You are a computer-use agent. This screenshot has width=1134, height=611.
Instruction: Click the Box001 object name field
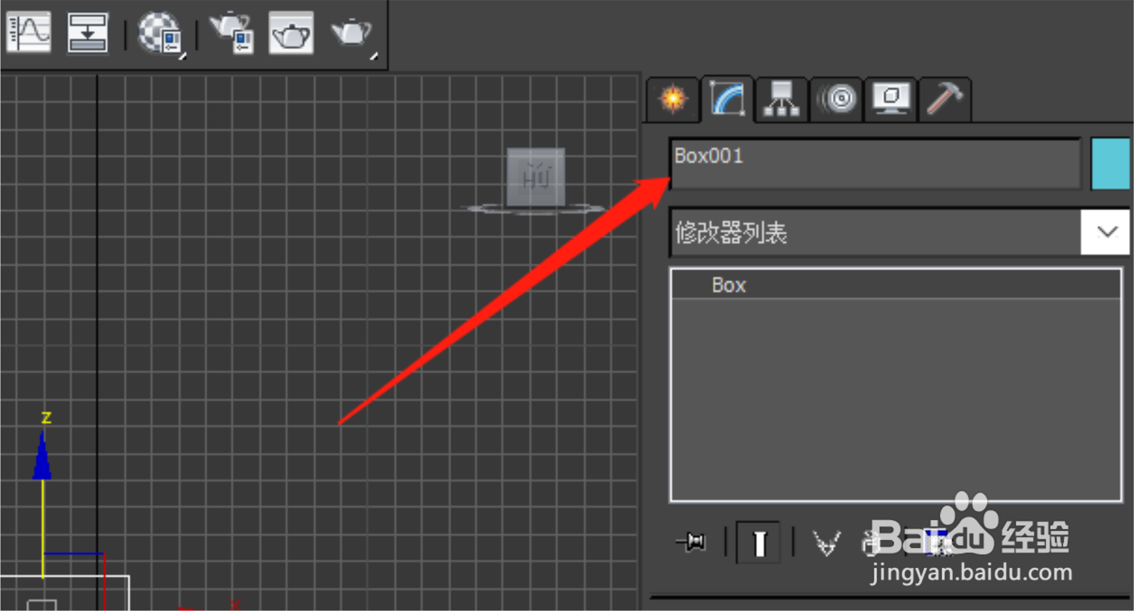[x=874, y=163]
